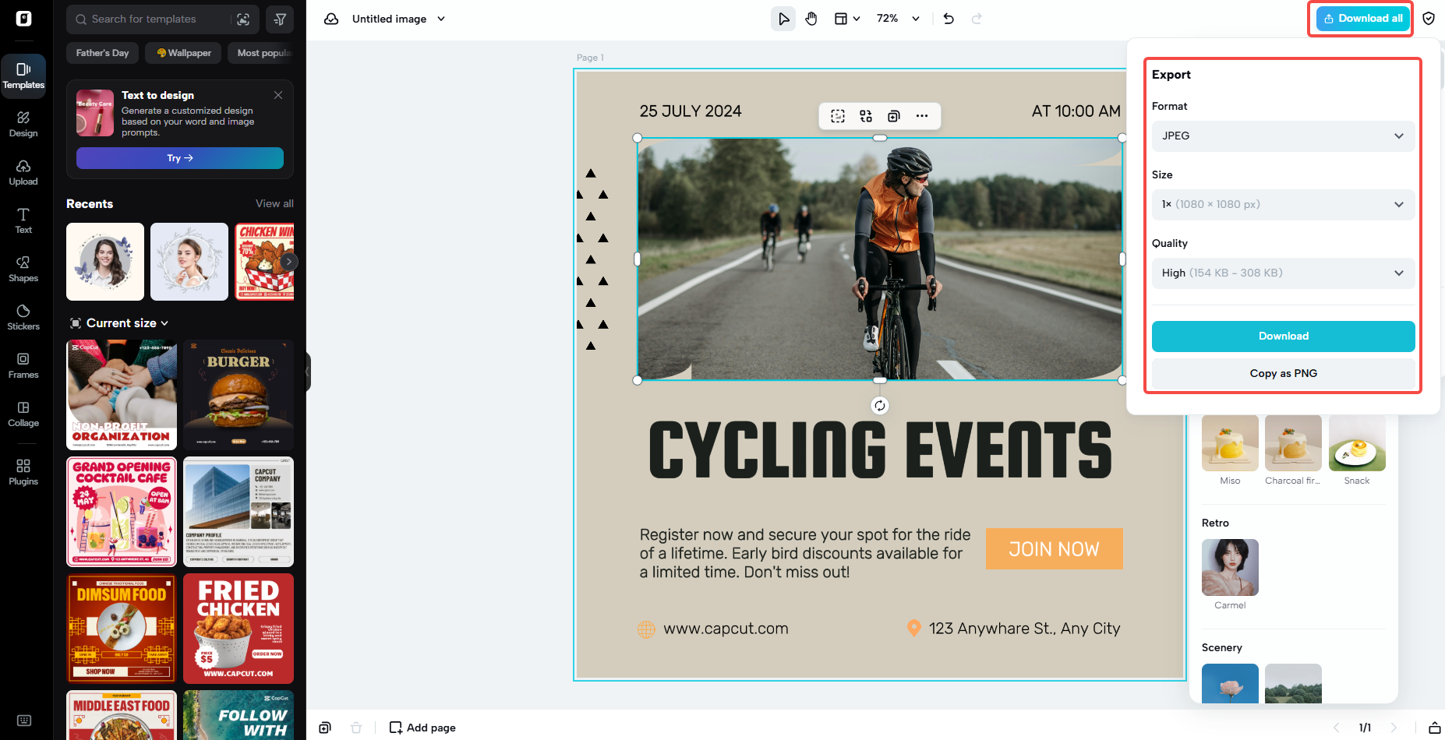Open the template filter options icon
The width and height of the screenshot is (1445, 740).
point(280,19)
